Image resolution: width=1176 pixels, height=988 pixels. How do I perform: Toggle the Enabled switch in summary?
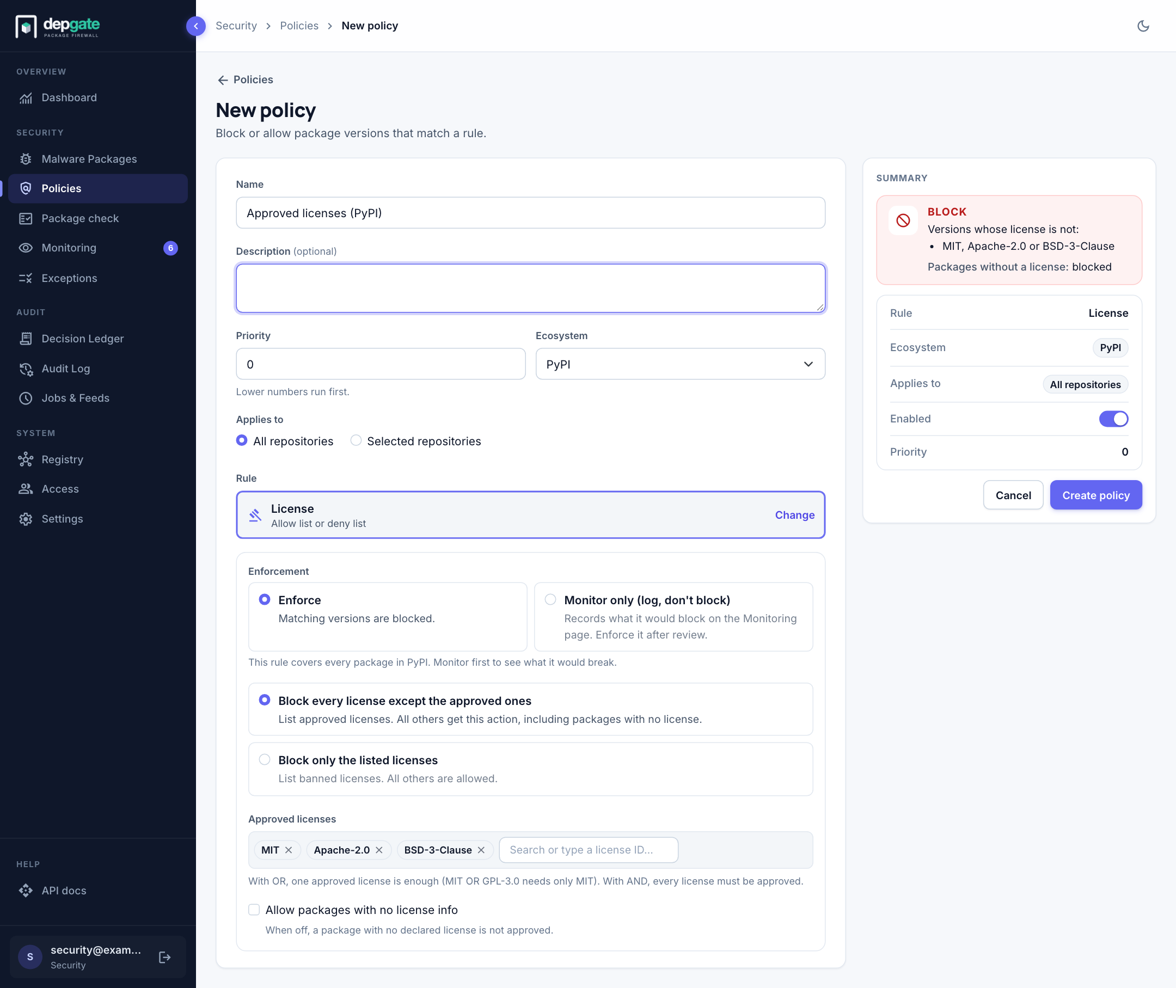pyautogui.click(x=1113, y=419)
